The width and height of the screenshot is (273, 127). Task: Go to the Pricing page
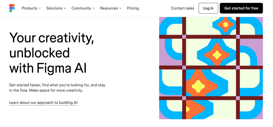[x=133, y=8]
